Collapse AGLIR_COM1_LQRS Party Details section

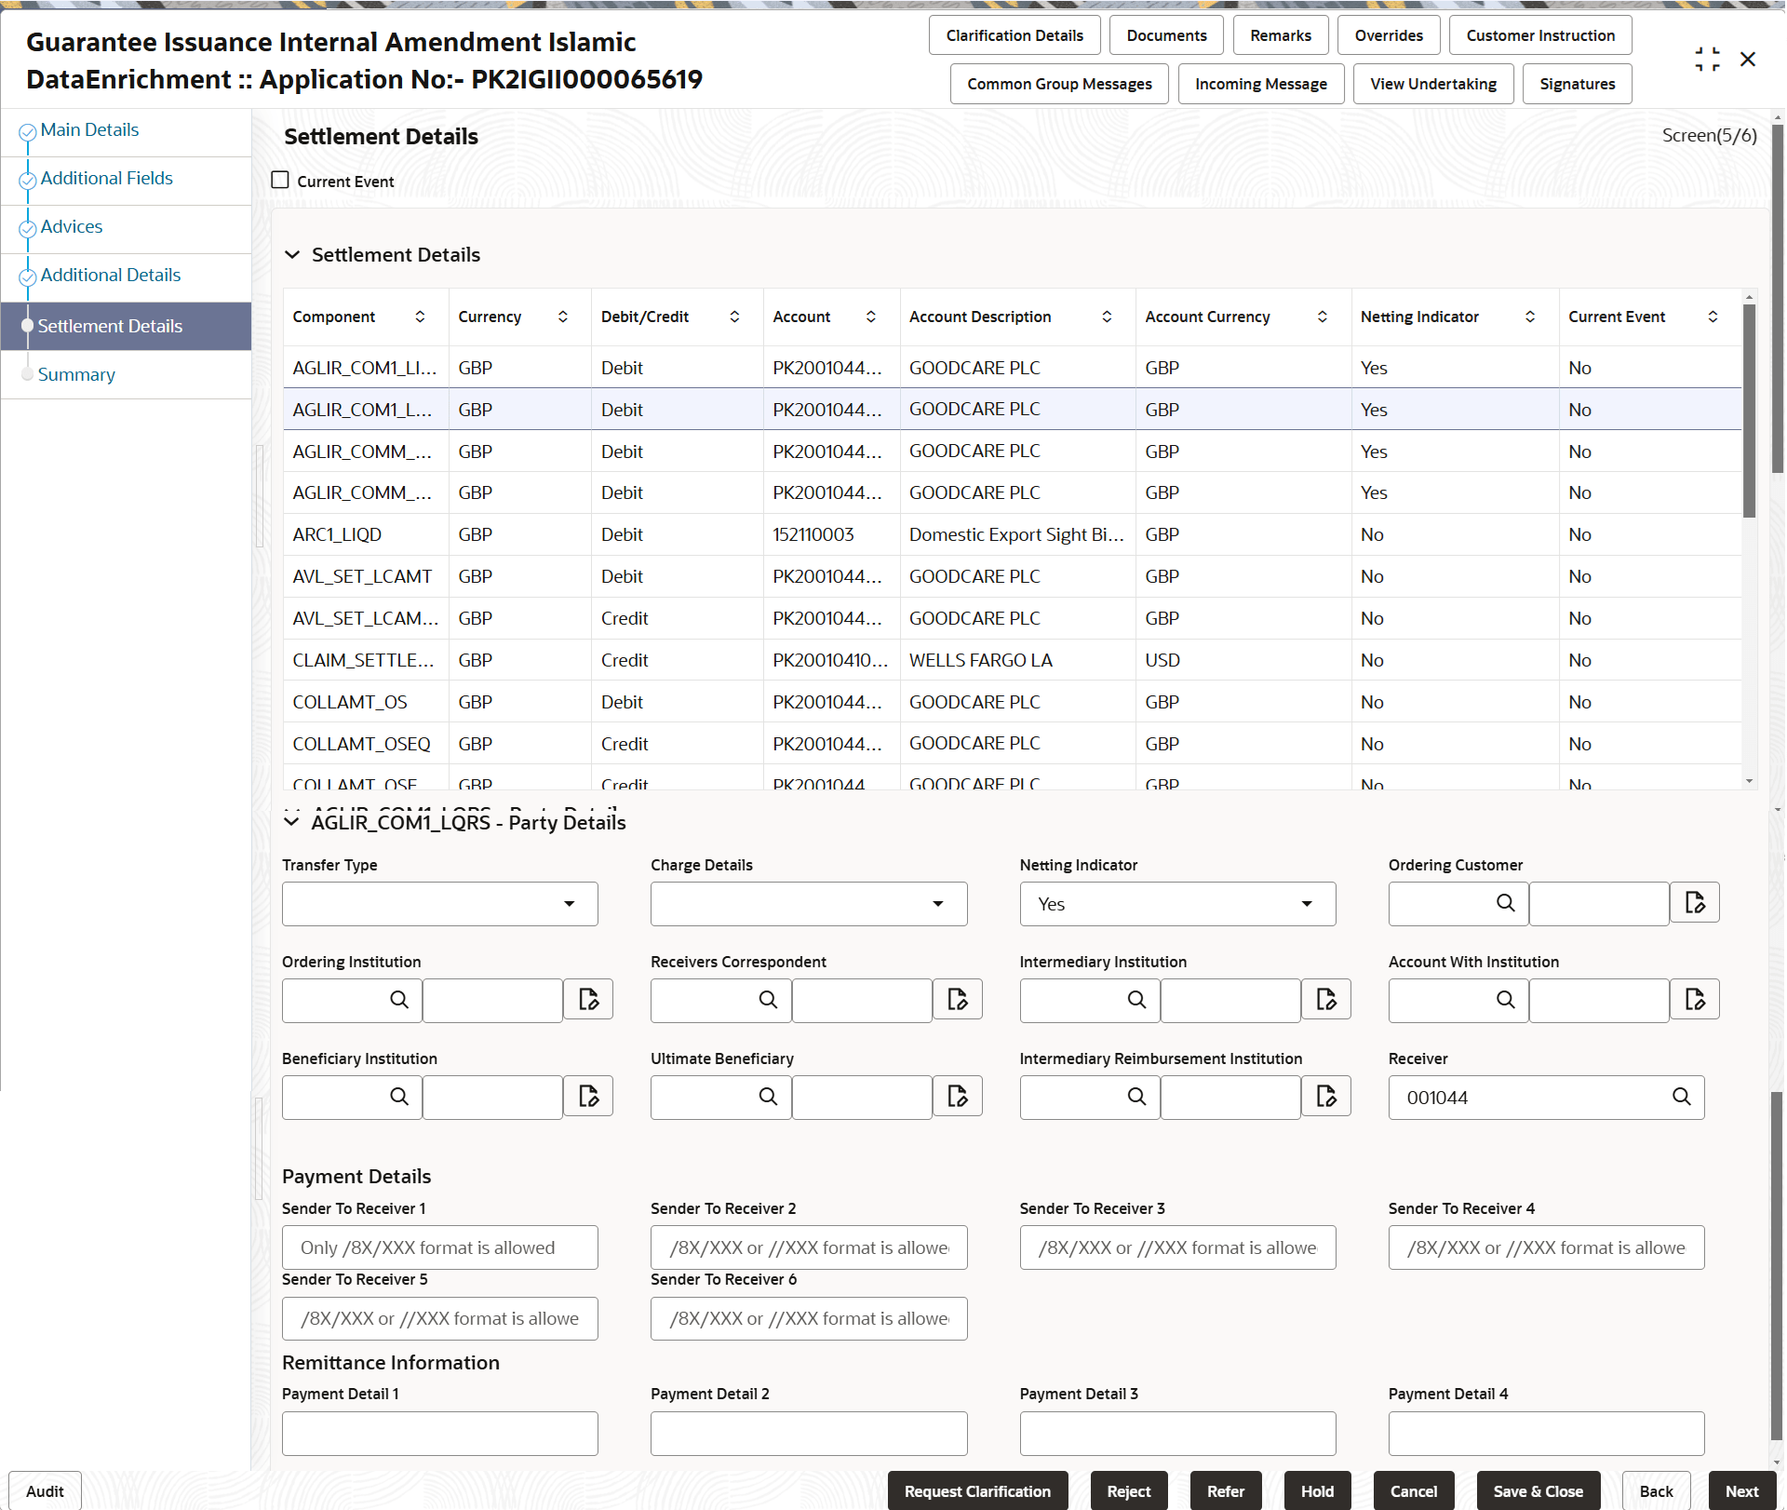click(292, 822)
